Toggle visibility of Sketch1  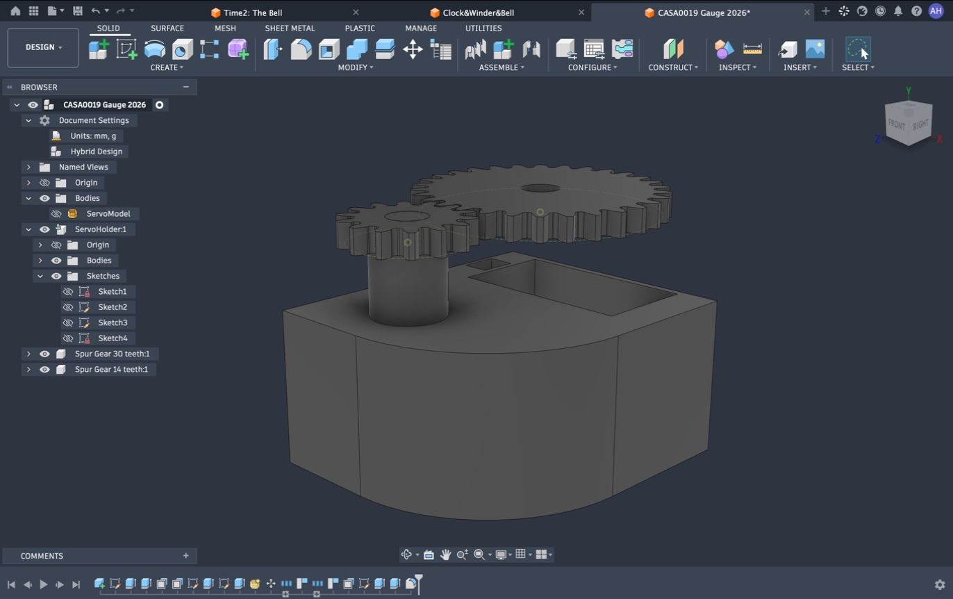click(x=68, y=291)
